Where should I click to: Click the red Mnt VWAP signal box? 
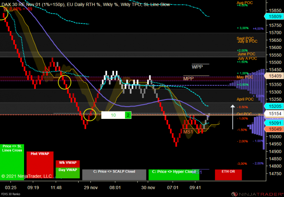40,166
